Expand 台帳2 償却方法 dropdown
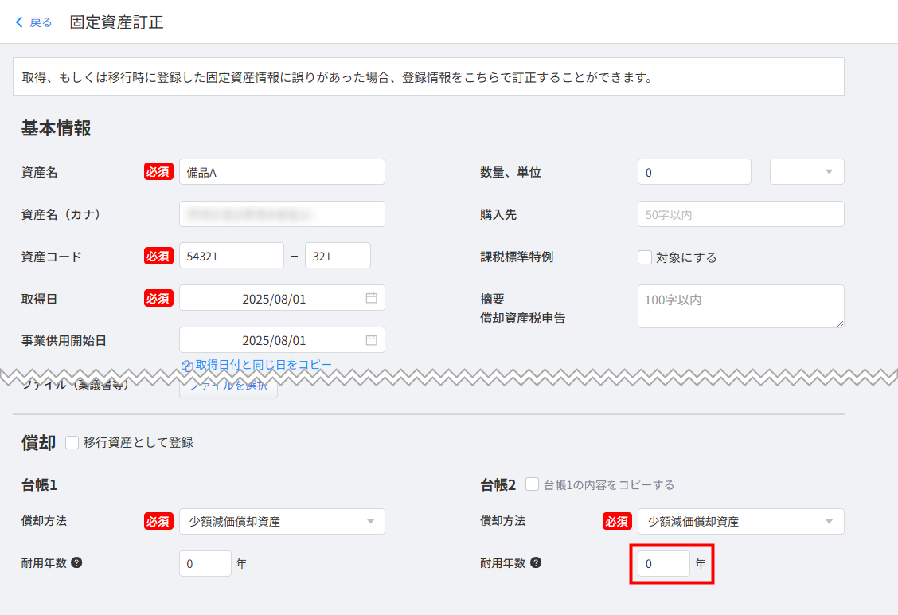Image resolution: width=898 pixels, height=615 pixels. point(740,522)
